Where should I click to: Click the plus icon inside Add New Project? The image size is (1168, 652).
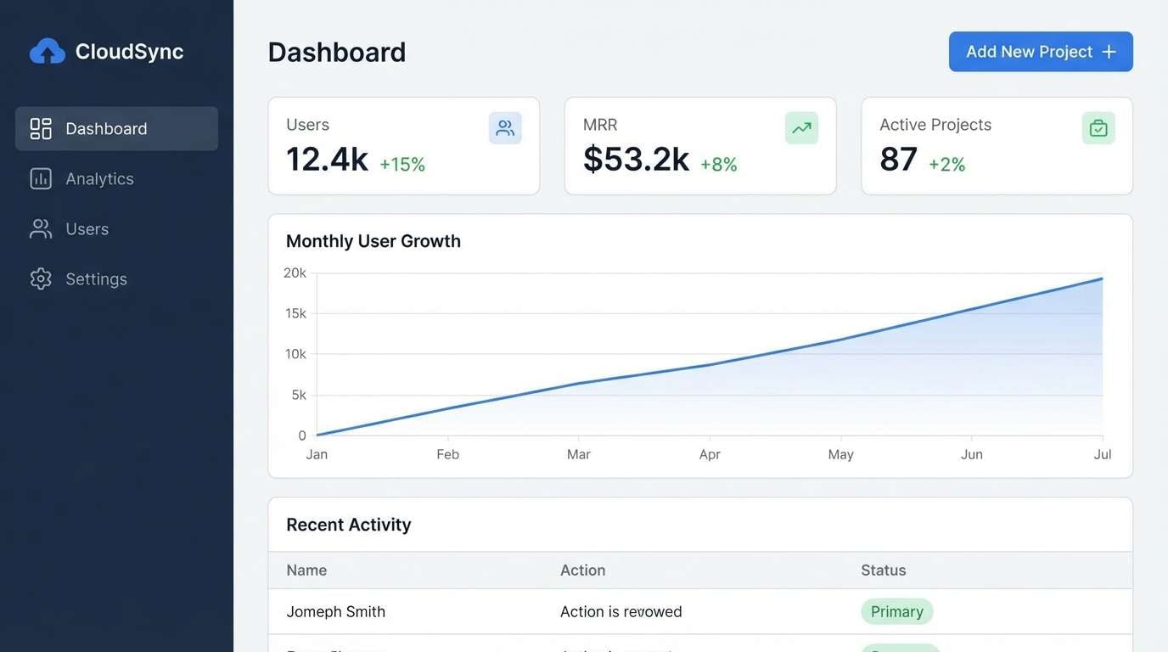1109,51
